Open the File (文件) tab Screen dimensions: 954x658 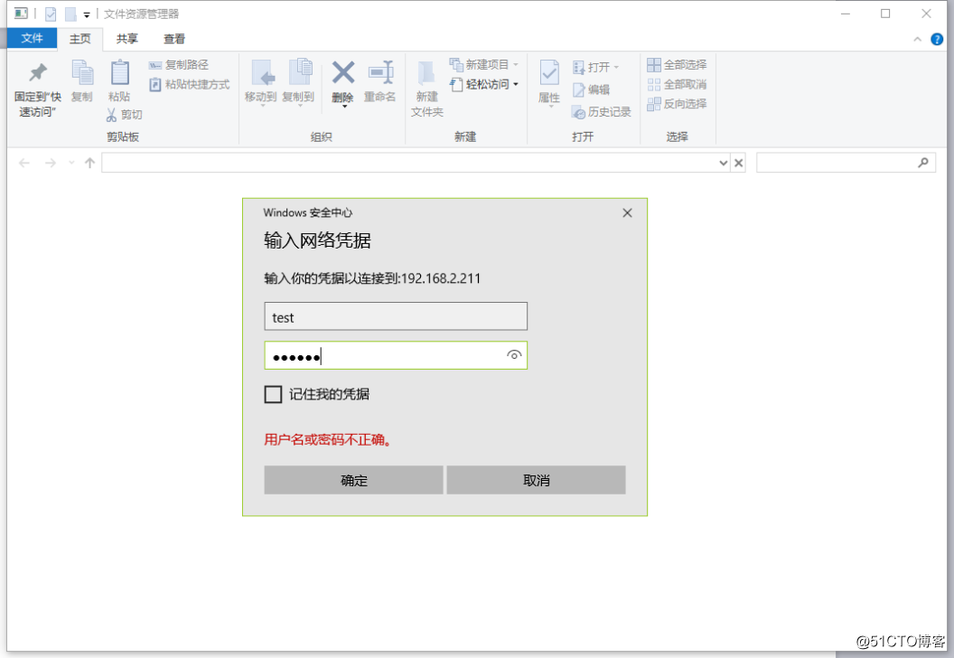[33, 38]
